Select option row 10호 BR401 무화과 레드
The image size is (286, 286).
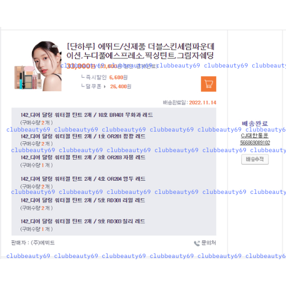(87, 115)
